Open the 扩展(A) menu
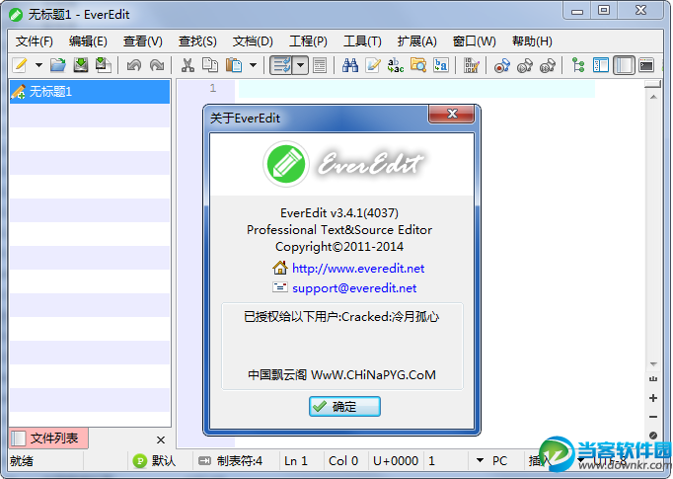The image size is (673, 479). (x=417, y=41)
